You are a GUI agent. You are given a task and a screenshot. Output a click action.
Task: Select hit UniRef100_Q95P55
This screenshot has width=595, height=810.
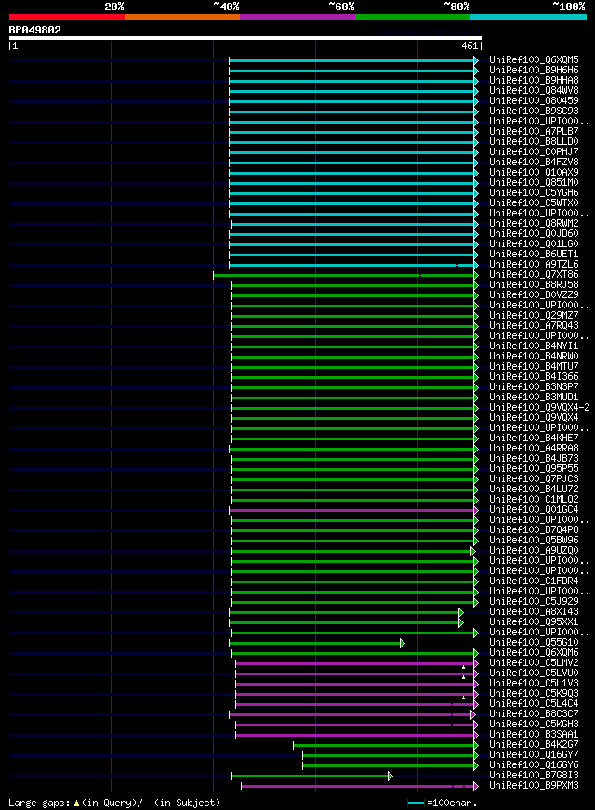click(x=534, y=469)
